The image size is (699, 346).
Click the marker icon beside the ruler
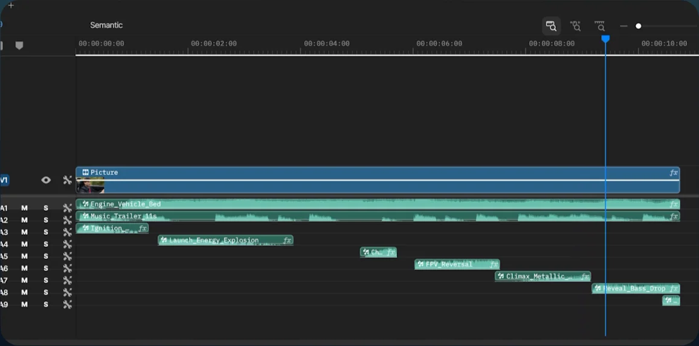point(19,45)
